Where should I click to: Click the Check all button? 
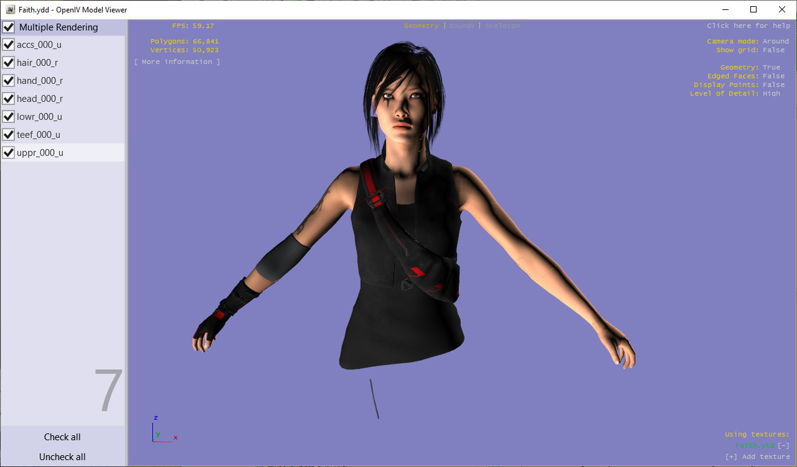(x=62, y=437)
